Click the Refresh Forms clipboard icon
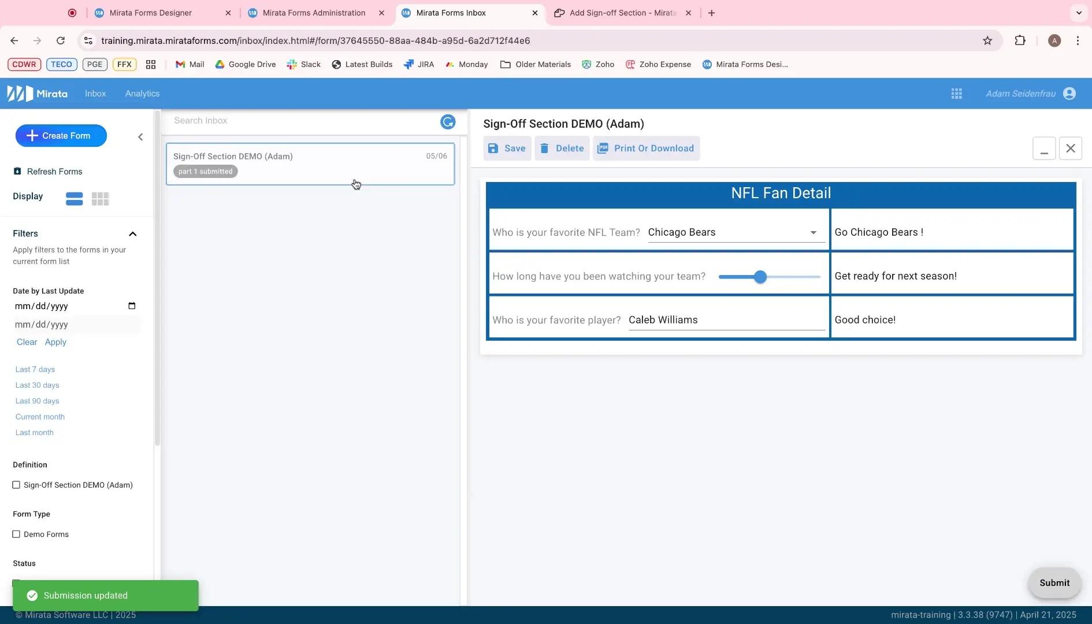This screenshot has height=624, width=1092. pyautogui.click(x=17, y=171)
